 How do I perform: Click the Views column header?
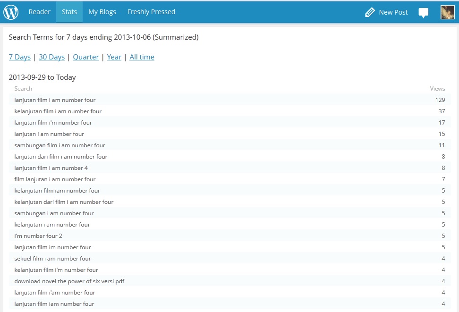coord(437,89)
